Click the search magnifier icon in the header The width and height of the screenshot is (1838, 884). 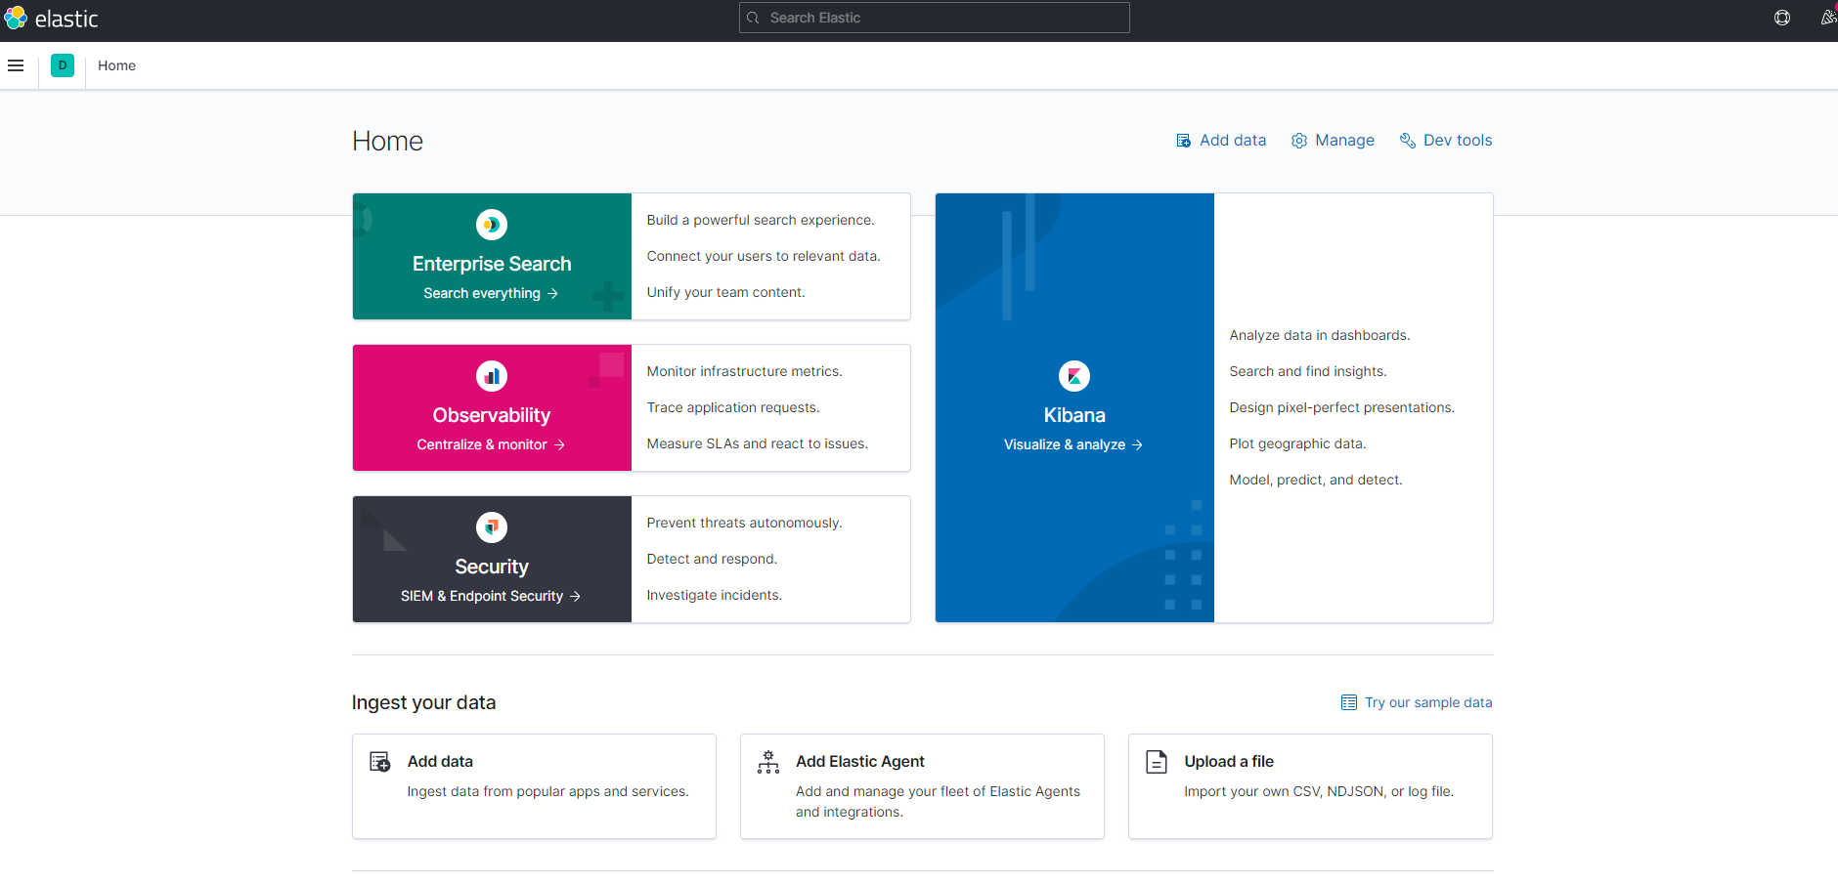coord(754,18)
